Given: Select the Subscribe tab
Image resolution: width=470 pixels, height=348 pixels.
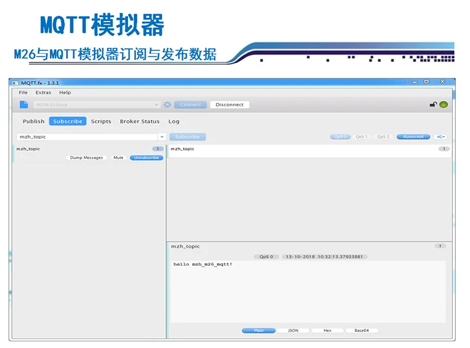Looking at the screenshot, I should tap(68, 121).
